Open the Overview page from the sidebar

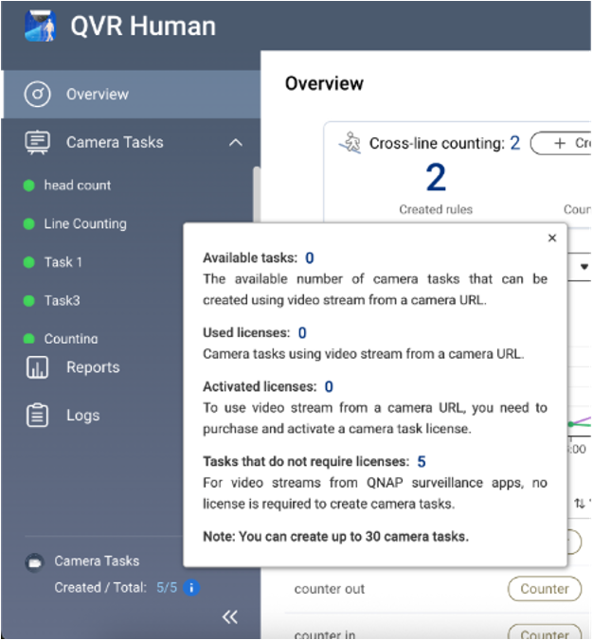97,94
